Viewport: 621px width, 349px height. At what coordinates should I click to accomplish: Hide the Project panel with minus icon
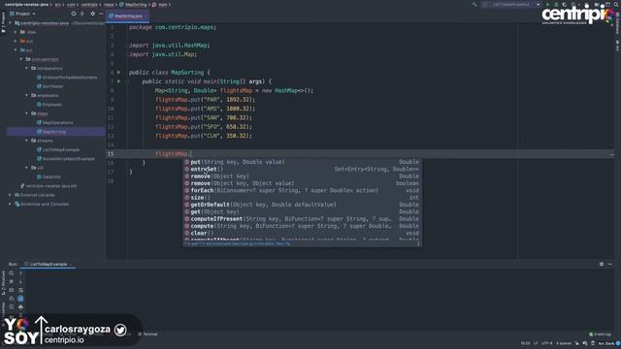click(x=101, y=14)
